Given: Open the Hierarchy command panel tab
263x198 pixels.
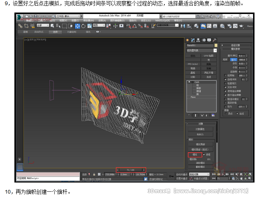Looking at the screenshot, I should 198,40.
